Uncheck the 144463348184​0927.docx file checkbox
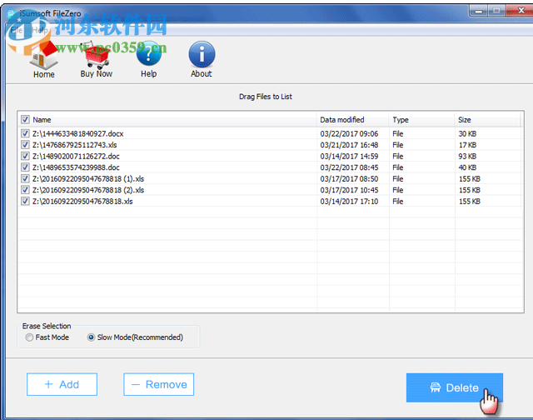This screenshot has height=420, width=533. (25, 133)
